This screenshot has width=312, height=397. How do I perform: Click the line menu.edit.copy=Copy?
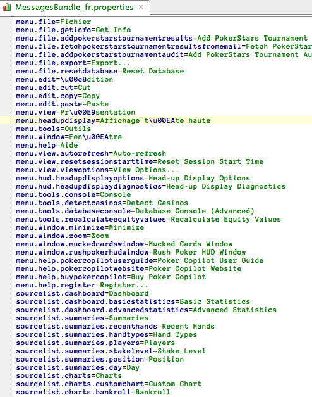point(58,96)
